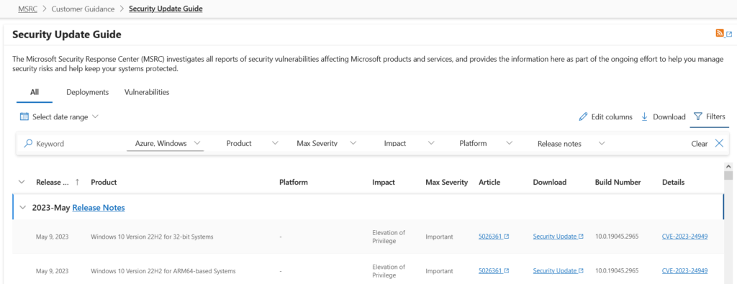Viewport: 737px width, 284px height.
Task: Click the vertical scrollbar thumb
Action: (728, 175)
